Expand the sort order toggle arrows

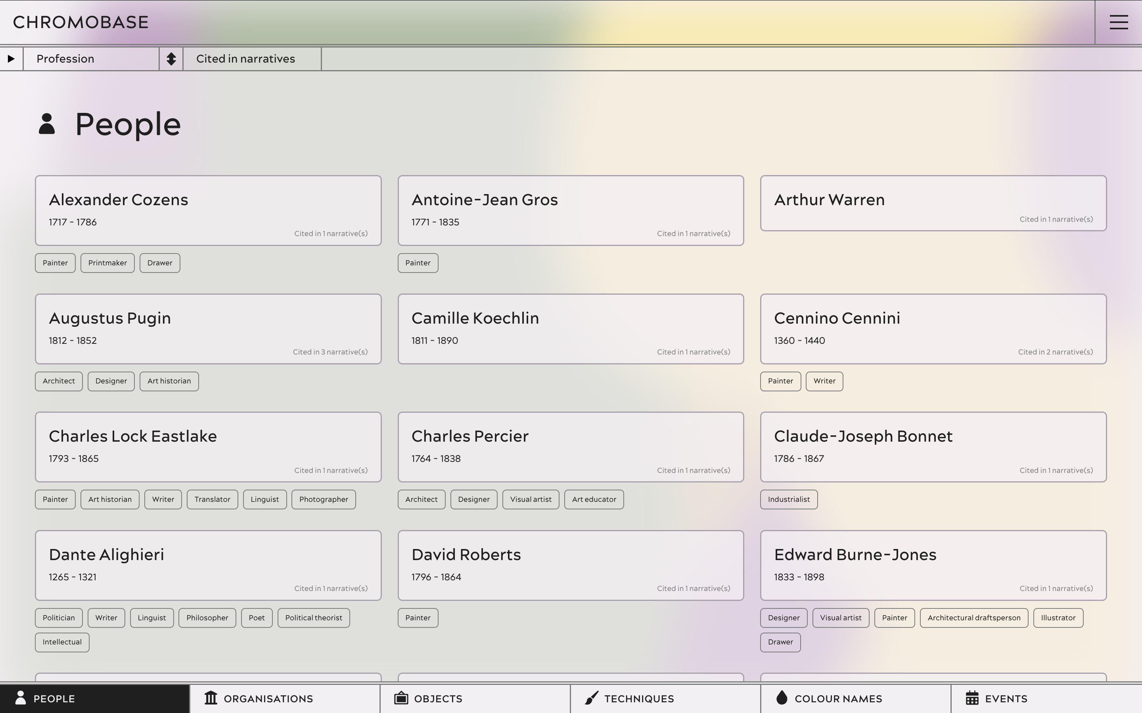coord(171,58)
